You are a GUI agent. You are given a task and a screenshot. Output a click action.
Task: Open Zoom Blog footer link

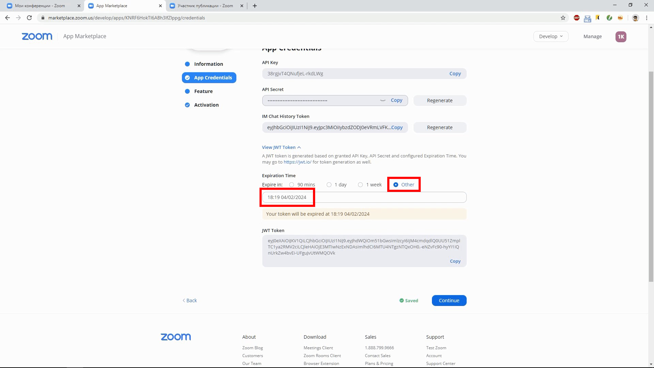click(x=252, y=348)
